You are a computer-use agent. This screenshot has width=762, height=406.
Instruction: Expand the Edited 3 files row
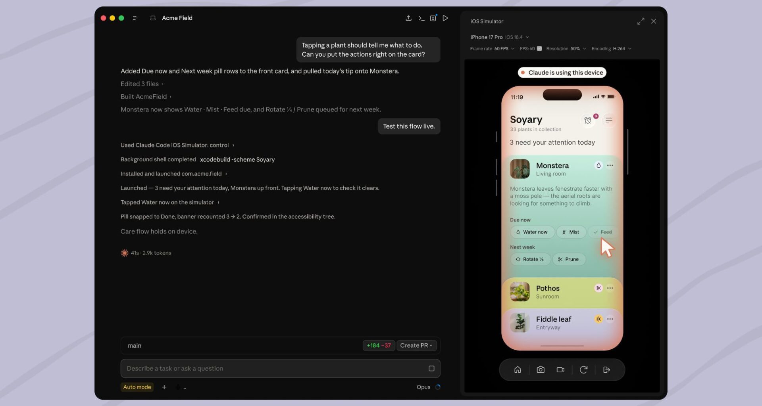tap(142, 84)
